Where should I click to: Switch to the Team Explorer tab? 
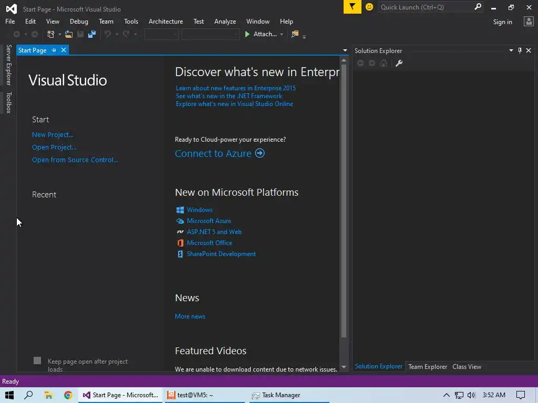coord(428,367)
